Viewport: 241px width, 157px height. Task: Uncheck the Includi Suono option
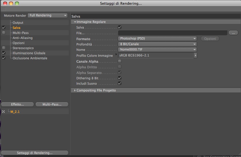point(120,83)
